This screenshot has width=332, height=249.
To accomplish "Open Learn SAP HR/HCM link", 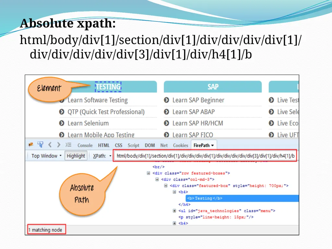I will point(198,123).
